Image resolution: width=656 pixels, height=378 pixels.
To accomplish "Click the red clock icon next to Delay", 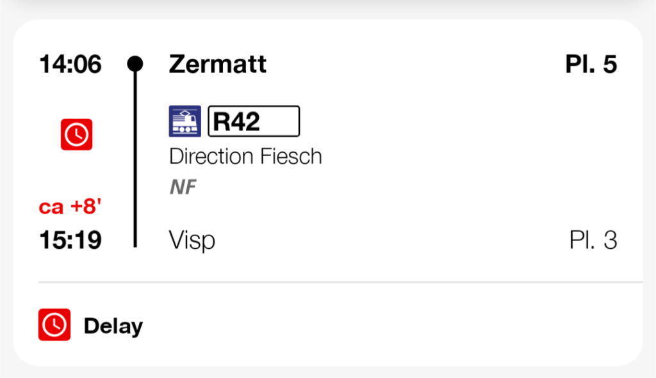I will [x=54, y=326].
